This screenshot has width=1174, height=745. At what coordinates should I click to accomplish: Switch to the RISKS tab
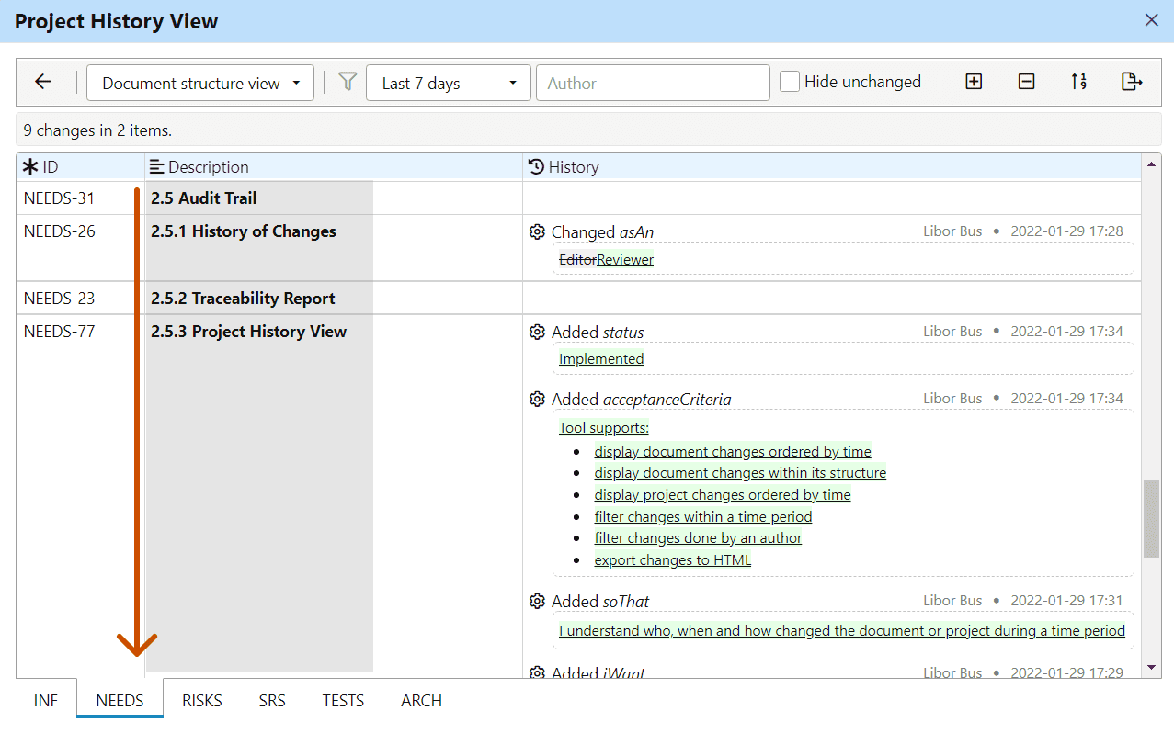pyautogui.click(x=202, y=701)
